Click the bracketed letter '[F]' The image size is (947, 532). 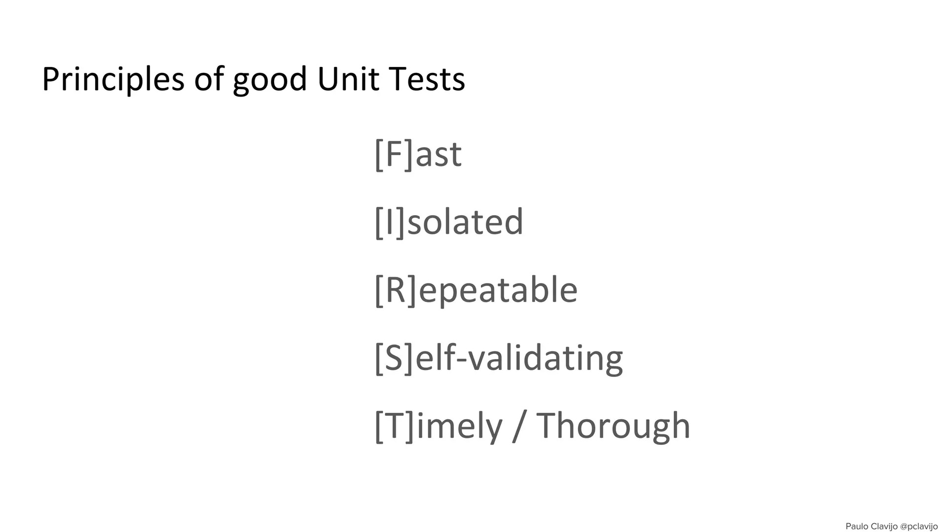pos(394,154)
